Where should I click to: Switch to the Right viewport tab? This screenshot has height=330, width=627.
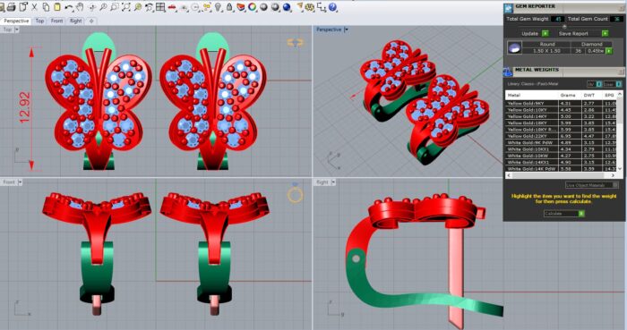75,21
